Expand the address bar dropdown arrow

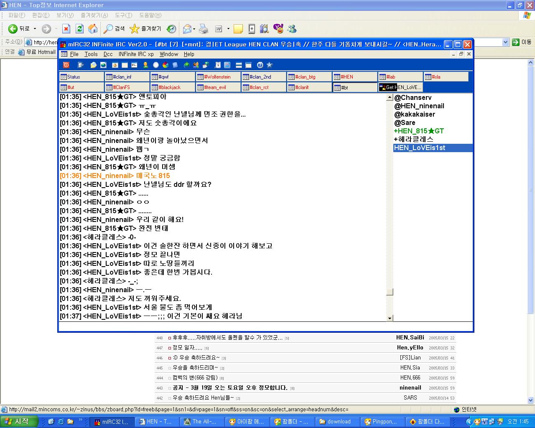505,42
